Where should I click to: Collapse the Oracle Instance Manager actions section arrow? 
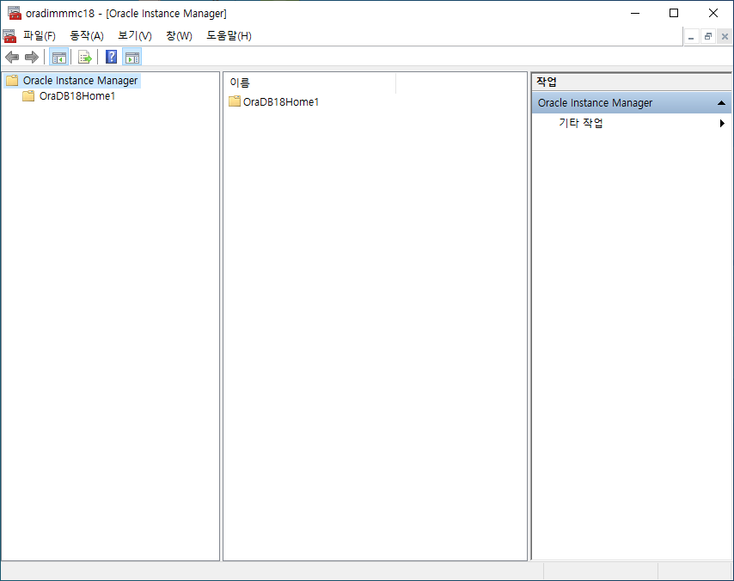[x=721, y=103]
